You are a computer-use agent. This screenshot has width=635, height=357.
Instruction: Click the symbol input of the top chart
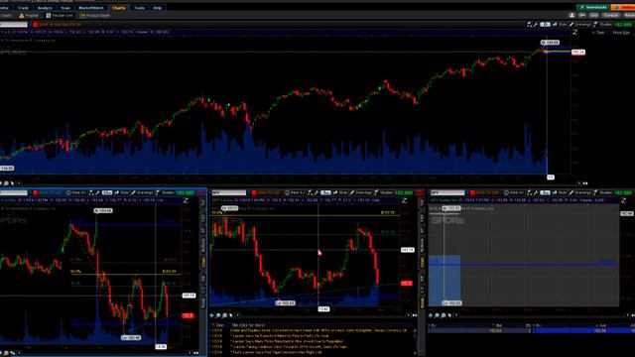(14, 25)
